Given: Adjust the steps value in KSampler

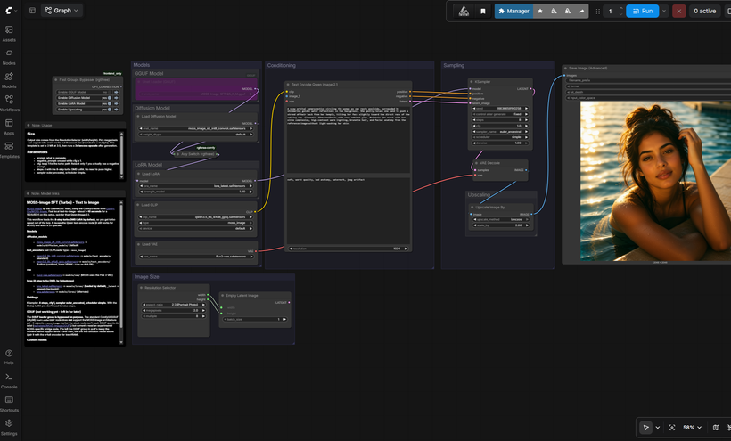Looking at the screenshot, I should [x=501, y=120].
